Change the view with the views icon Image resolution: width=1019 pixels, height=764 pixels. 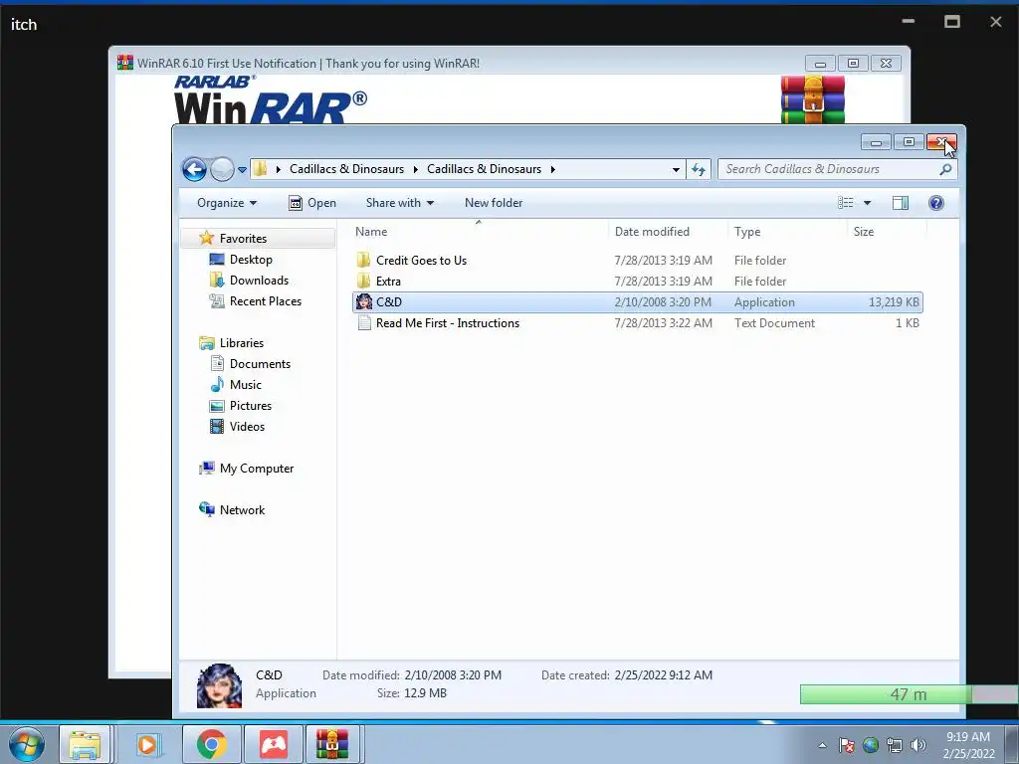[846, 203]
